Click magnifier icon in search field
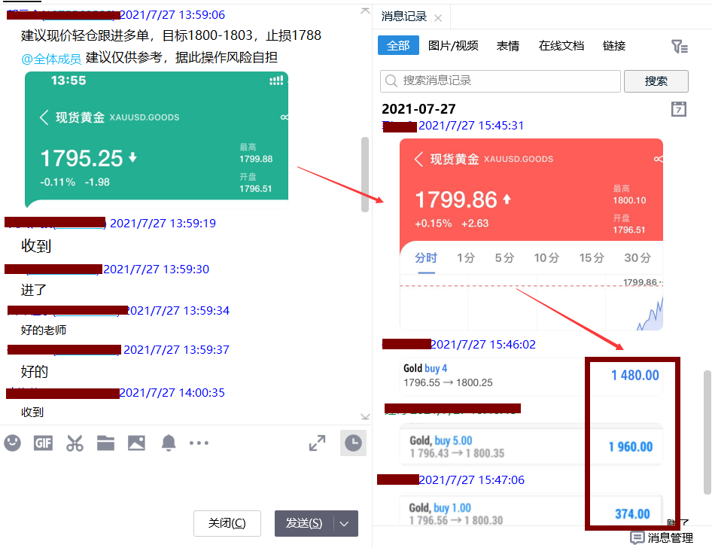 (x=391, y=81)
